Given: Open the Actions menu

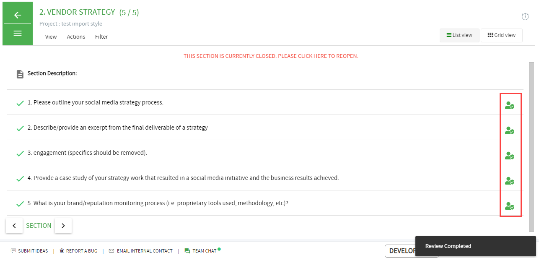Looking at the screenshot, I should pyautogui.click(x=76, y=37).
